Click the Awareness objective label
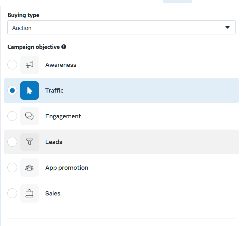The image size is (241, 226). [61, 65]
